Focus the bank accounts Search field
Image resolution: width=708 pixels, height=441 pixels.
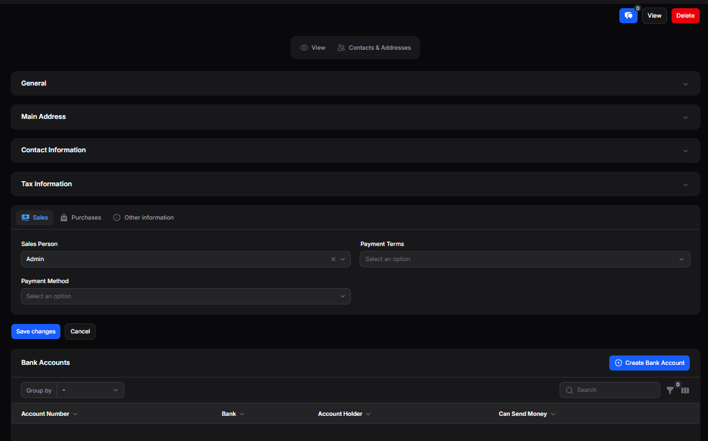pyautogui.click(x=609, y=391)
